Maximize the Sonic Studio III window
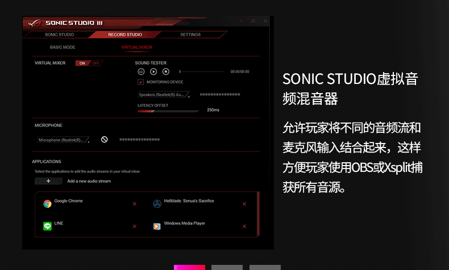Viewport: 449px width, 270px height. [253, 21]
